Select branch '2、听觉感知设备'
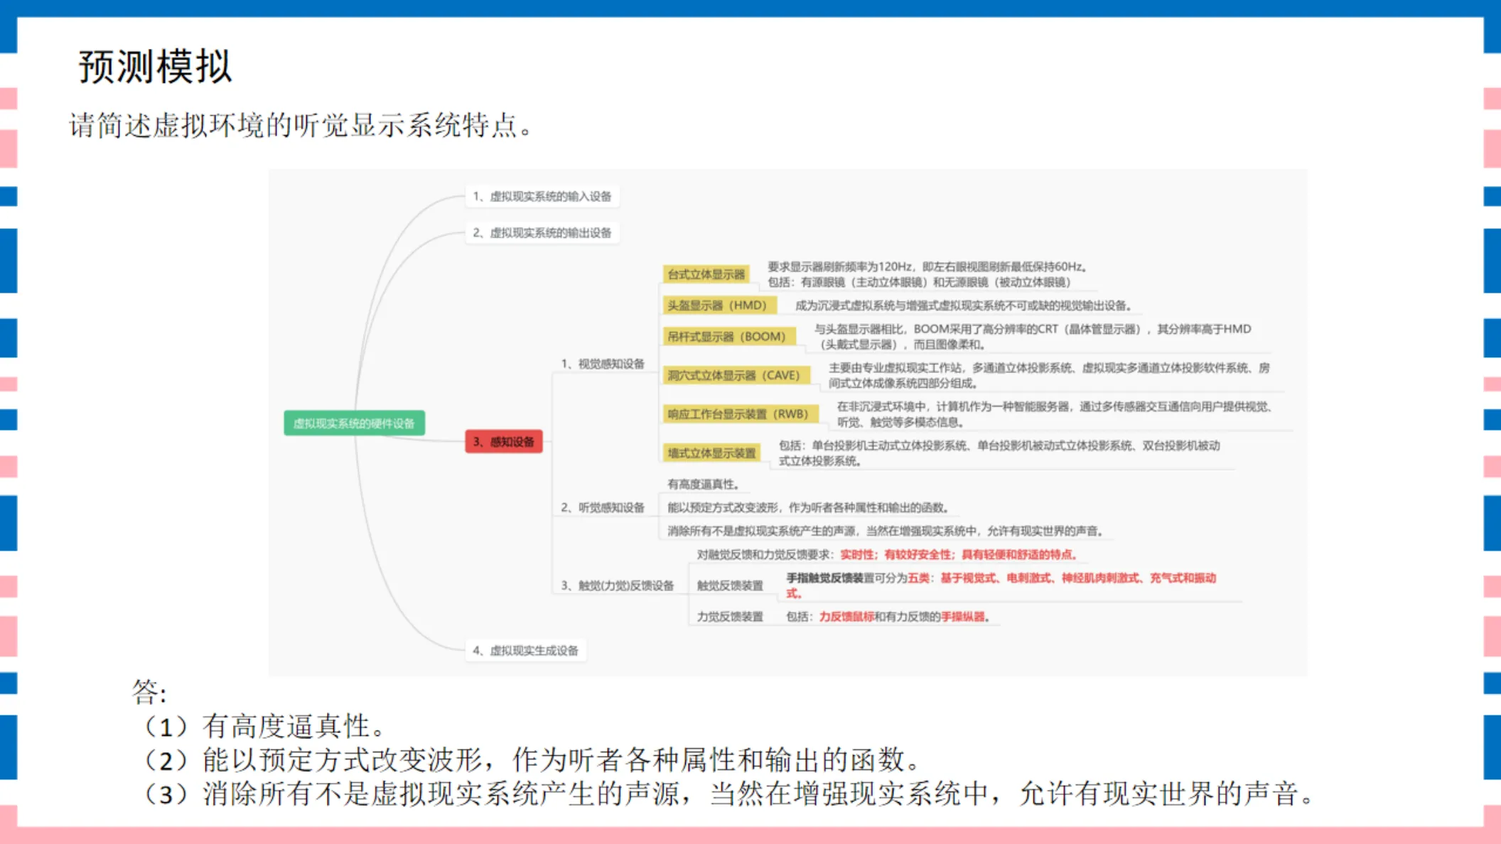Viewport: 1501px width, 844px height. [x=603, y=507]
